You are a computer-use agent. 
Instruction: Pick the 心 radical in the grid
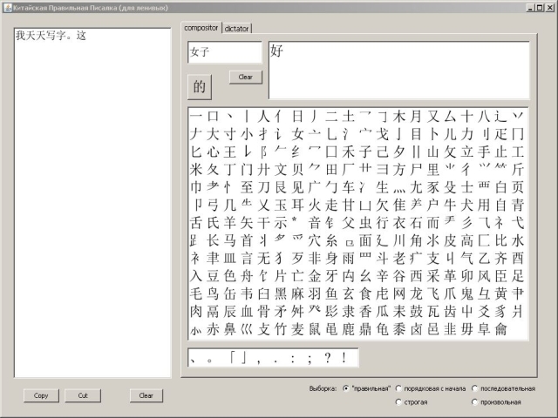[213, 152]
